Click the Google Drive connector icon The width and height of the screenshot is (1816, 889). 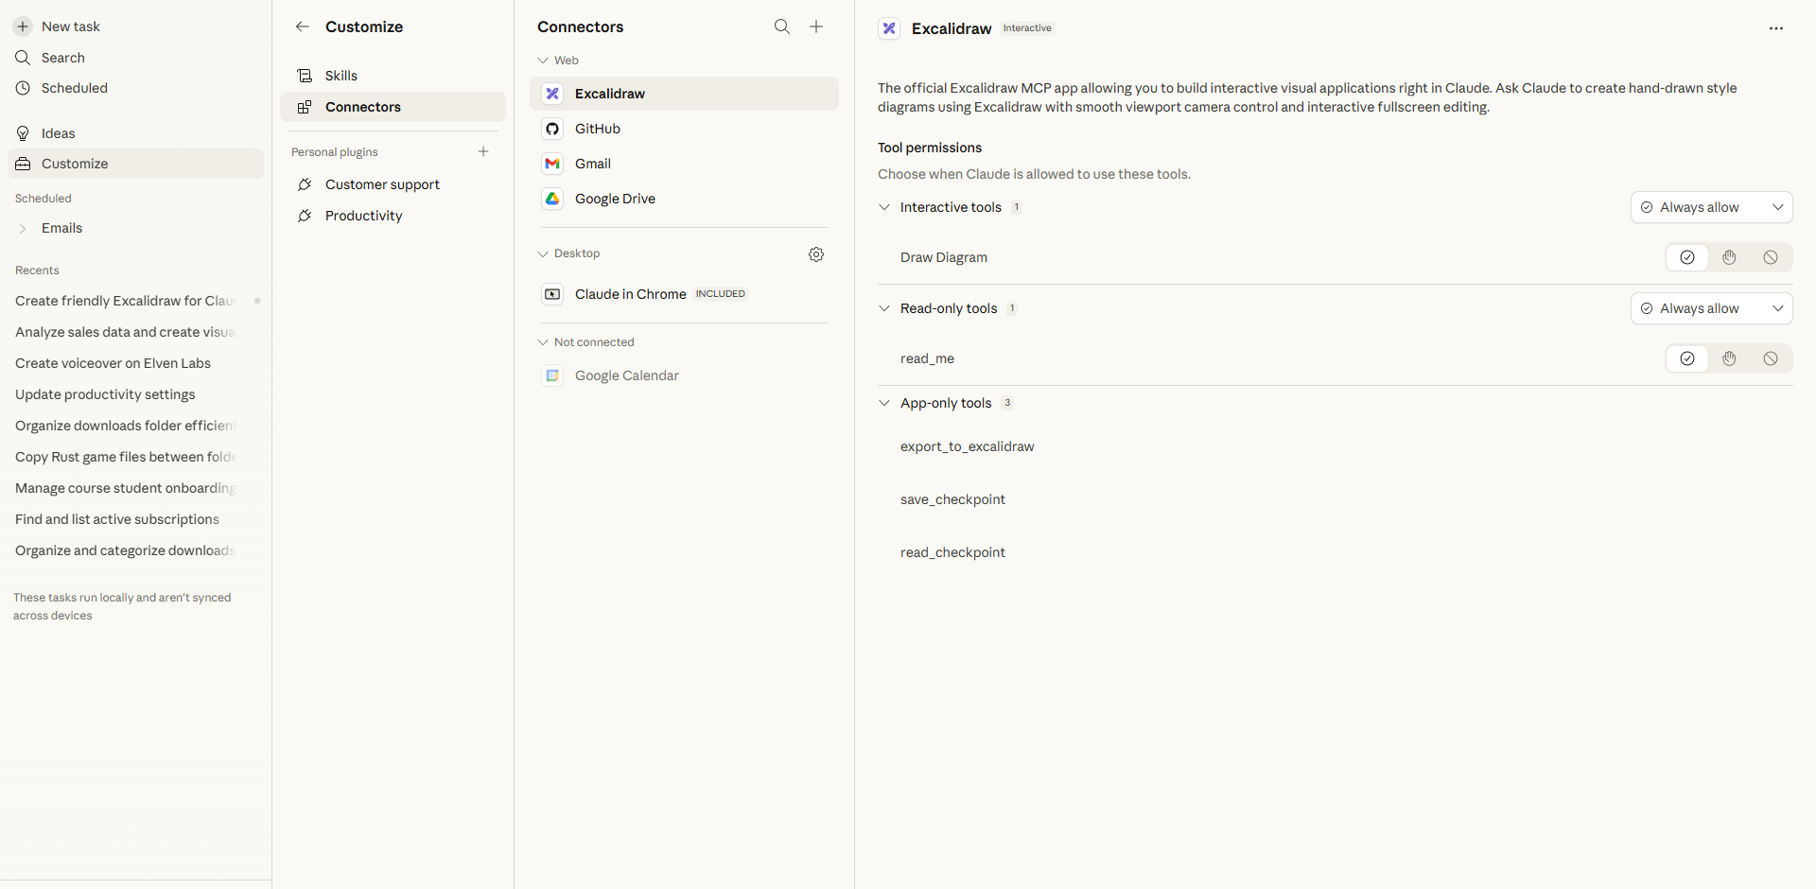point(552,199)
